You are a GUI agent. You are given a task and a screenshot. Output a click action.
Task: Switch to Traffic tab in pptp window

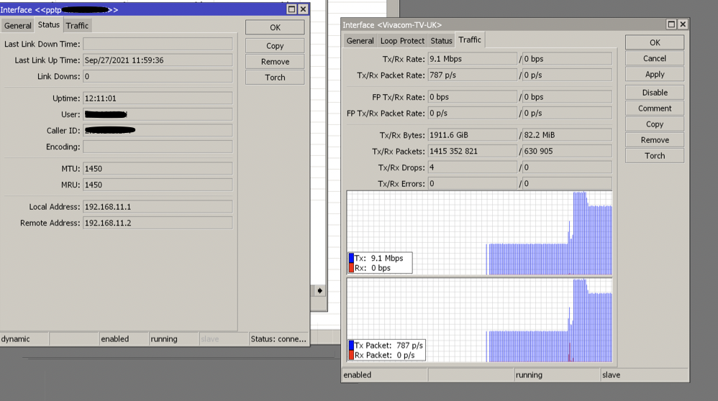pyautogui.click(x=77, y=26)
